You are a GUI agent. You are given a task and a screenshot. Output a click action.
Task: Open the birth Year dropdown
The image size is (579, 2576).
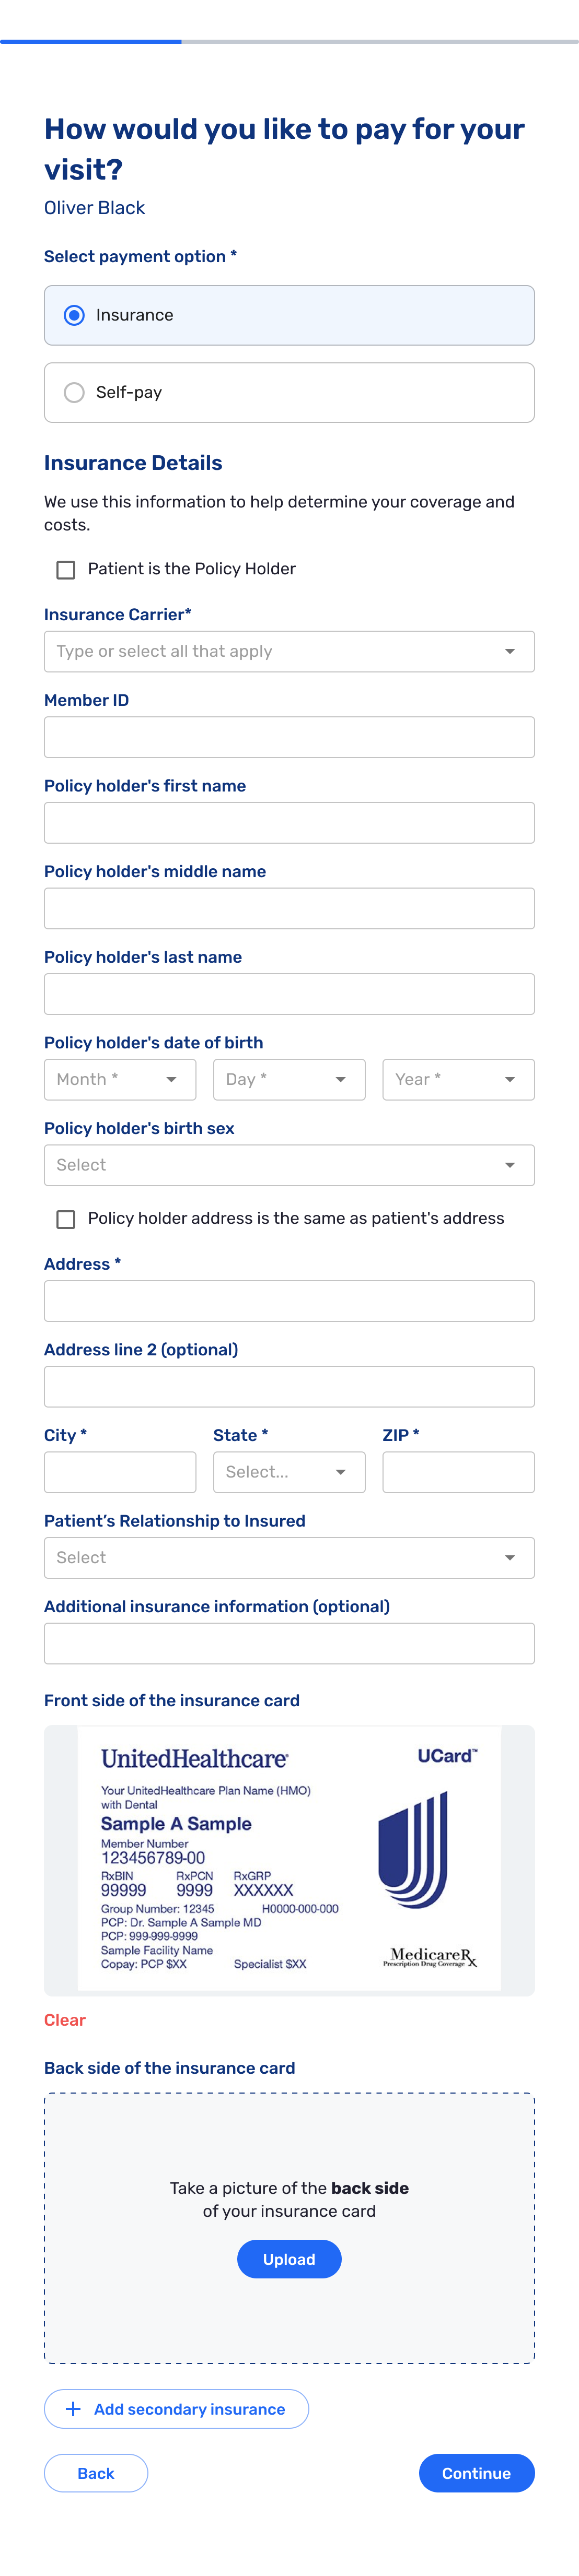click(x=458, y=1079)
